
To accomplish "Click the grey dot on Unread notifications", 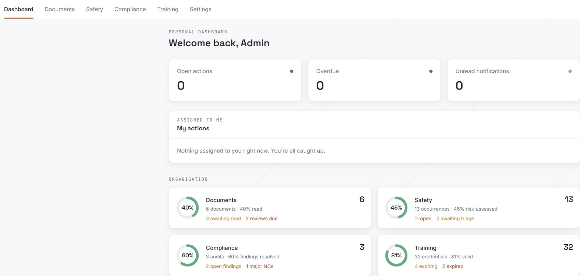I will click(x=570, y=71).
